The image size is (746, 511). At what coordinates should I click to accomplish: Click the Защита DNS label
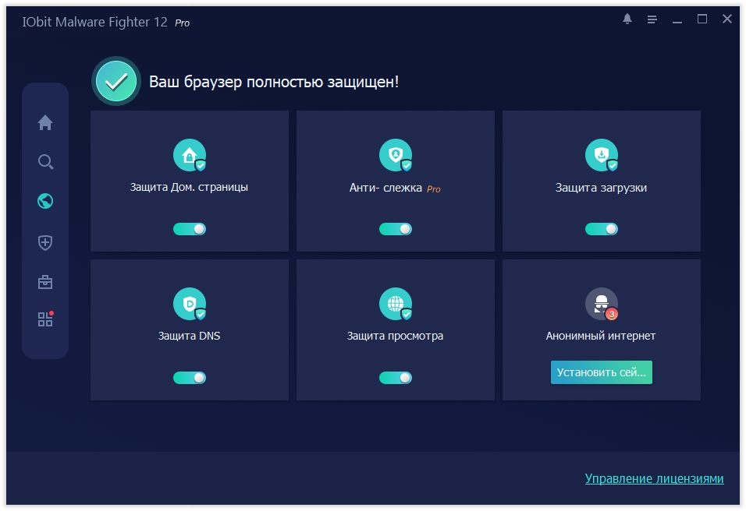(189, 336)
